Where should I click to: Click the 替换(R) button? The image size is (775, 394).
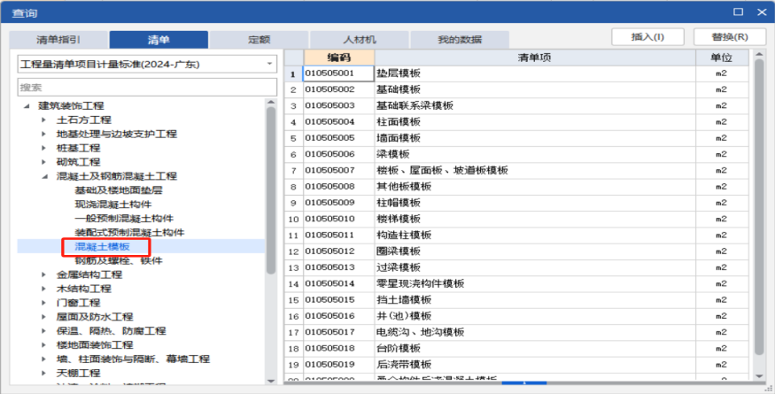click(730, 36)
